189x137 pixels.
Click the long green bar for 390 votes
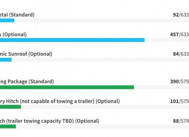pyautogui.click(x=67, y=87)
